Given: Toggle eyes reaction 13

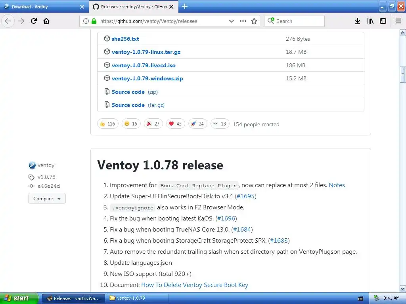Looking at the screenshot, I should pyautogui.click(x=220, y=124).
